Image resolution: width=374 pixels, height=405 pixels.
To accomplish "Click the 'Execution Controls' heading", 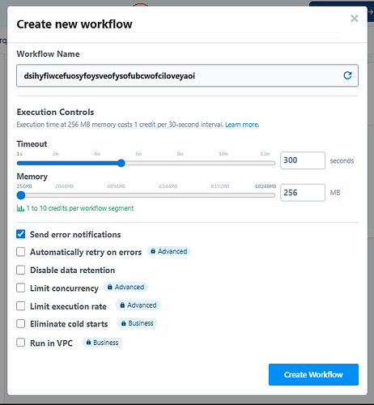I will (55, 112).
